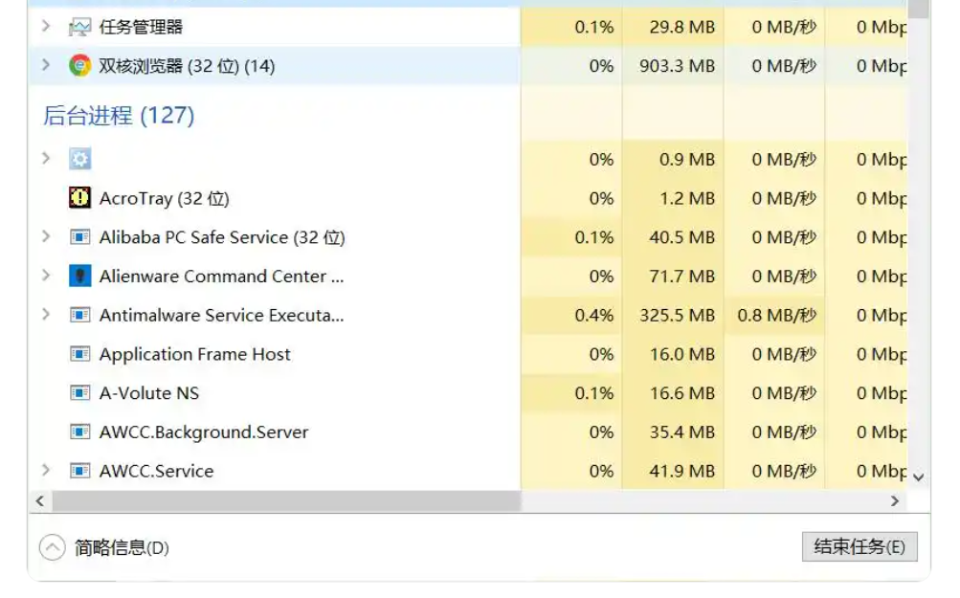Collapse to 简略信息 view using the arrow
Image resolution: width=960 pixels, height=598 pixels.
pos(52,547)
